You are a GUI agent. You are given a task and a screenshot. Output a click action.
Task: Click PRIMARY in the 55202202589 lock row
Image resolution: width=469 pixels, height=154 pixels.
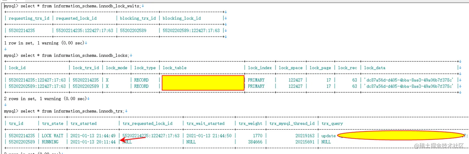tap(256, 86)
